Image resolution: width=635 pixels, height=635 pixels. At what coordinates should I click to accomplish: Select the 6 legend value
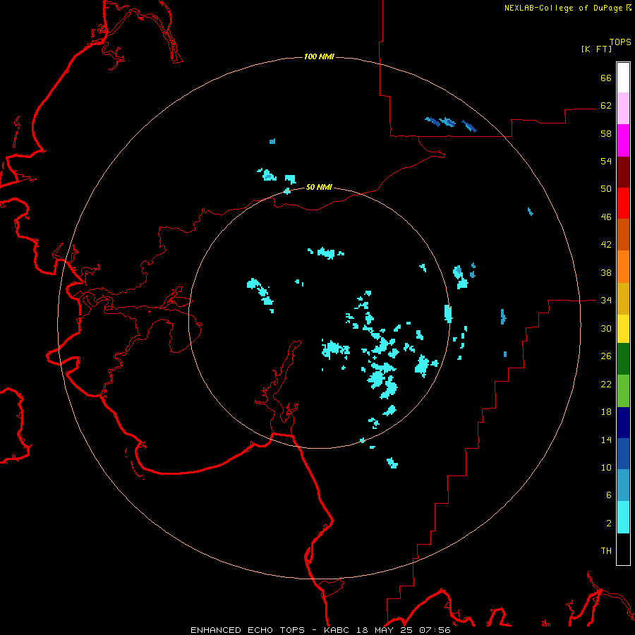pos(609,495)
